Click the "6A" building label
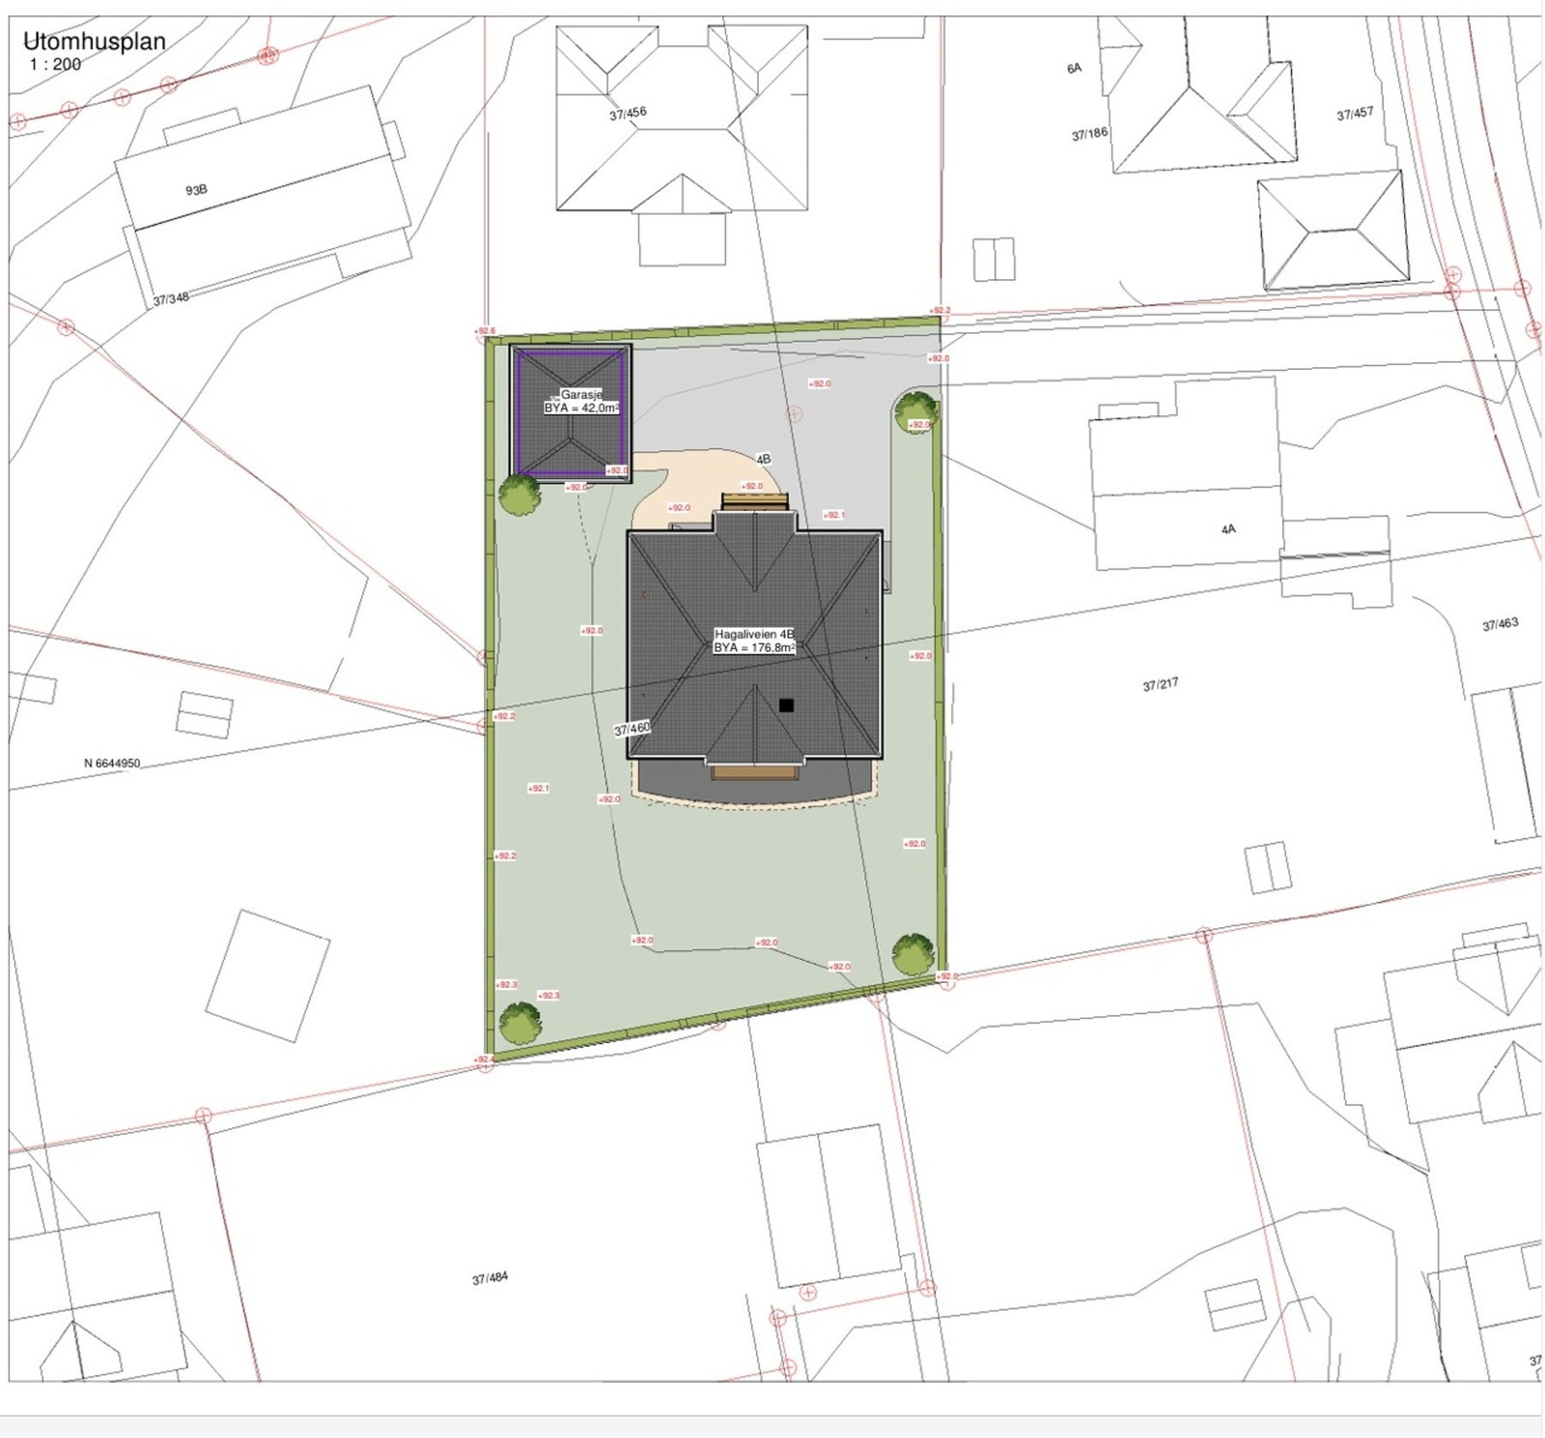 point(1075,69)
